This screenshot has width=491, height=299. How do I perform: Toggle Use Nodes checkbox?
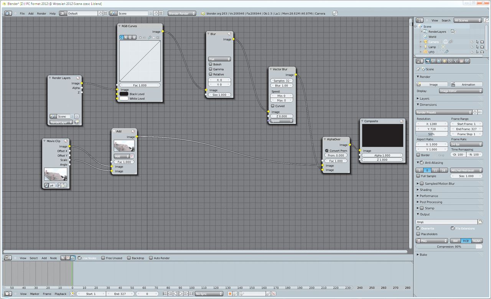pyautogui.click(x=79, y=258)
